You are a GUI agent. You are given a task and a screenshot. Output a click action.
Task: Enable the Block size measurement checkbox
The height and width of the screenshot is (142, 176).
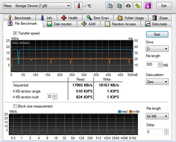pyautogui.click(x=15, y=106)
